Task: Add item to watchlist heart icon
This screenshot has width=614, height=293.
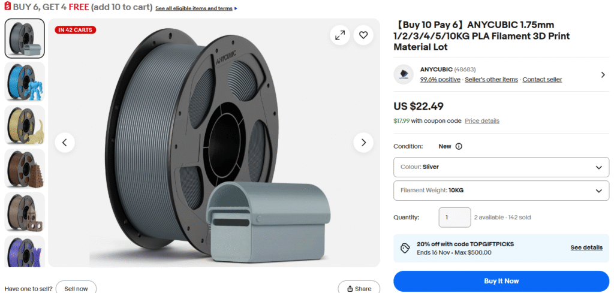Action: [x=363, y=35]
